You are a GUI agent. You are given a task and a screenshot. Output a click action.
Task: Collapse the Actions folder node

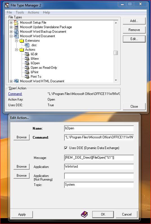coord(17,50)
